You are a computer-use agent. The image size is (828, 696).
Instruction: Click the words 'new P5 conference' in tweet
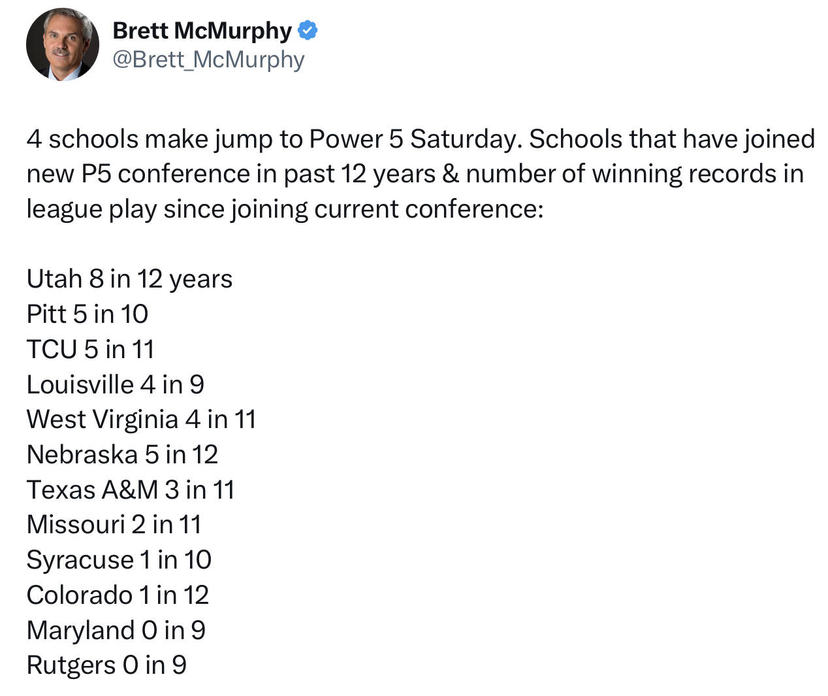pos(138,174)
